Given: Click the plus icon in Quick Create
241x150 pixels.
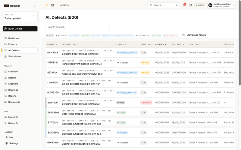Looking at the screenshot, I should (x=5, y=28).
